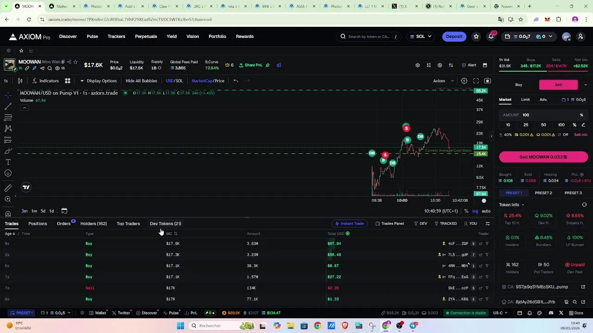Take a chart snapshot with camera icon
The width and height of the screenshot is (593, 333).
pyautogui.click(x=487, y=81)
